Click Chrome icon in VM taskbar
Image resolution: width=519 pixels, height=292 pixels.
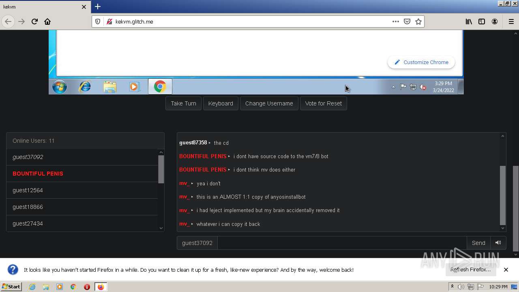(x=160, y=86)
